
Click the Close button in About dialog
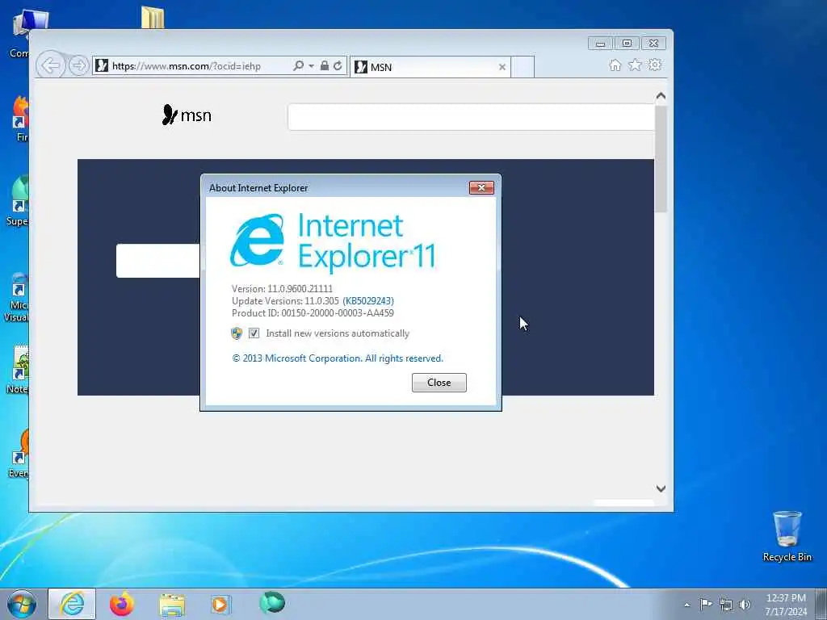439,383
